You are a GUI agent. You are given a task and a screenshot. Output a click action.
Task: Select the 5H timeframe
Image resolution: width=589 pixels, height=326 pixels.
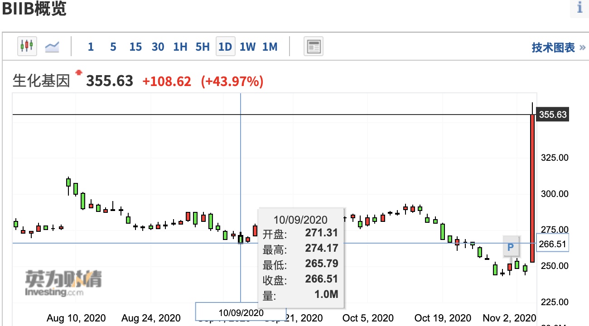(203, 47)
